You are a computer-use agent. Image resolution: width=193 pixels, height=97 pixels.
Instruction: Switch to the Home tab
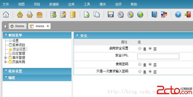coord(17,26)
